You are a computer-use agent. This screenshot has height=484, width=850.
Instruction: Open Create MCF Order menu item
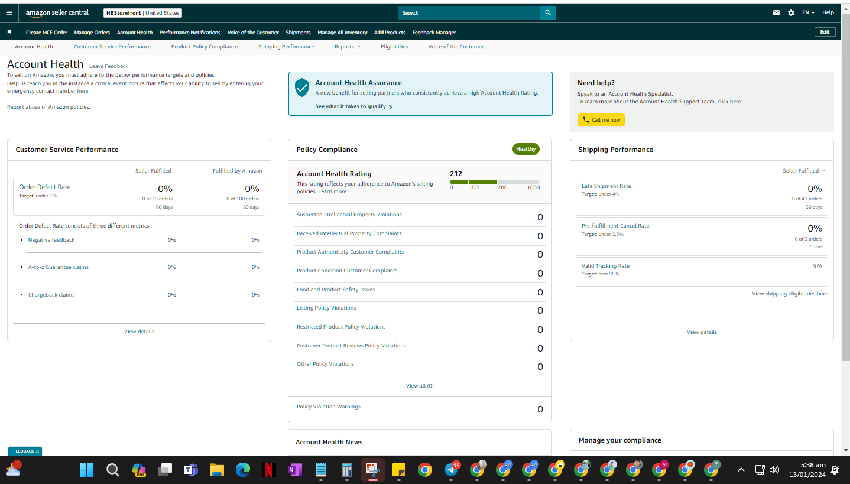click(x=47, y=33)
